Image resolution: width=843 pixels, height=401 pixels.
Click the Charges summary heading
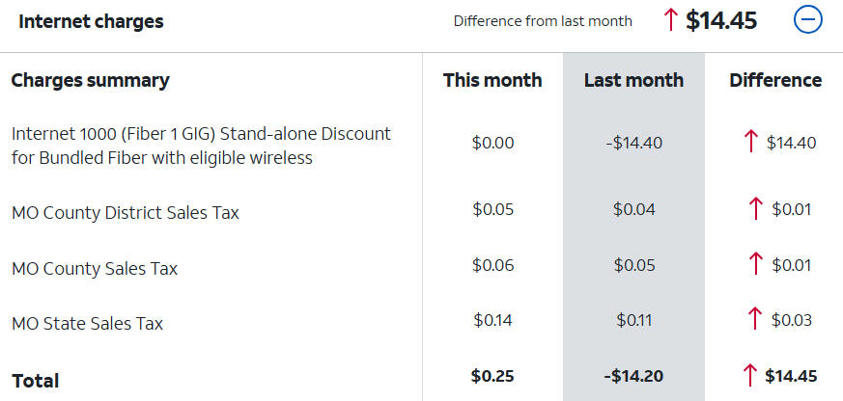[90, 80]
